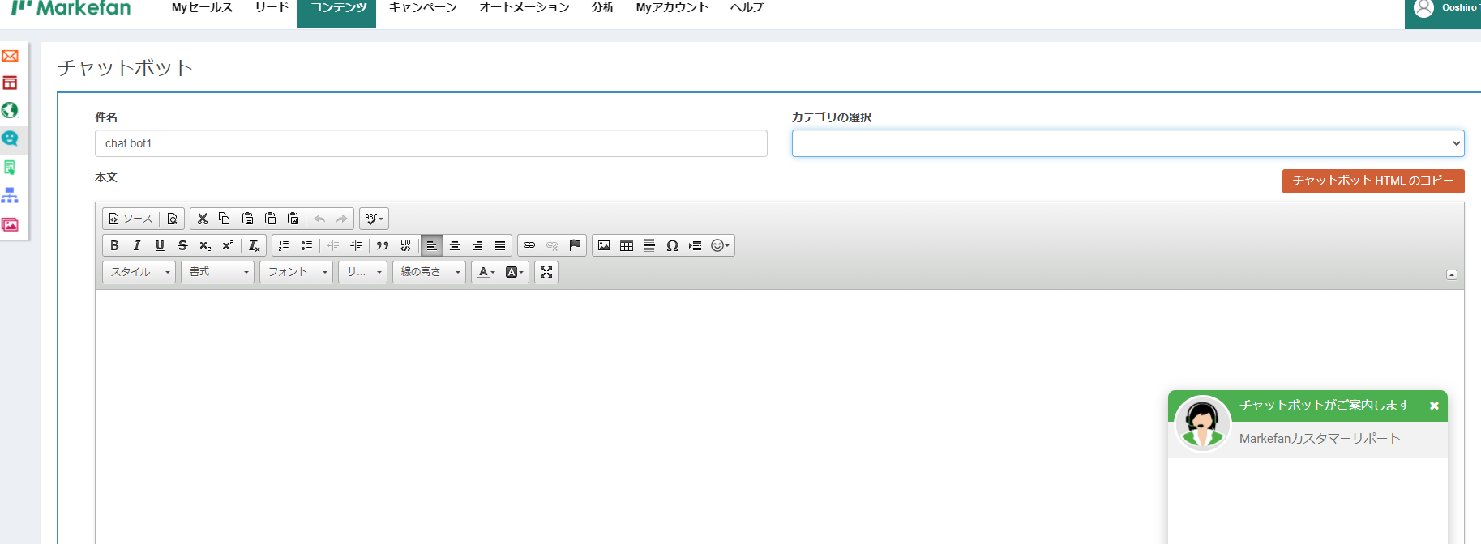This screenshot has width=1481, height=544.
Task: Click the Undo arrow in the editor
Action: click(319, 219)
